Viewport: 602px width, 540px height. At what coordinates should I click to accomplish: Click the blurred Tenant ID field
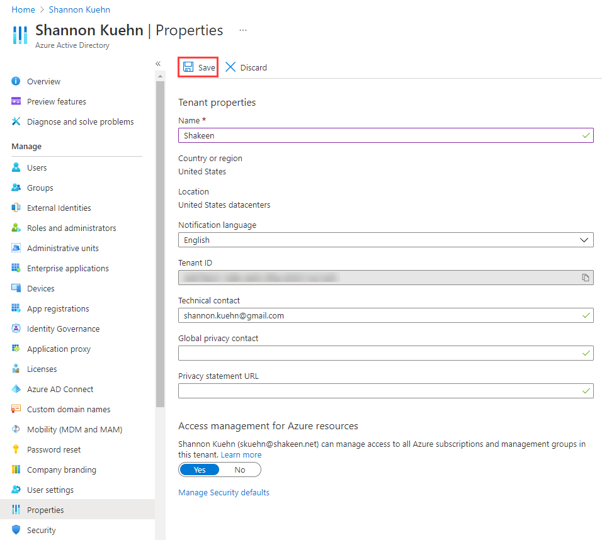pos(386,278)
